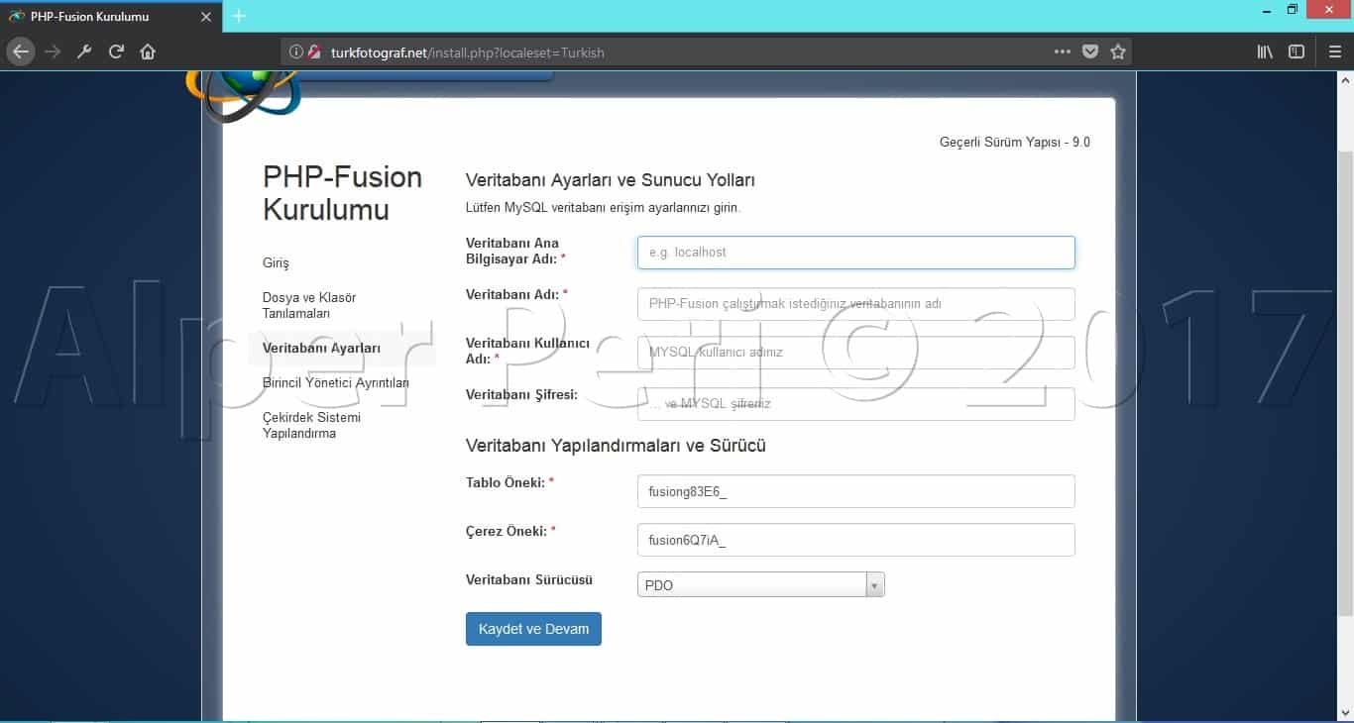The image size is (1354, 723).
Task: Save page to Pocket icon
Action: point(1090,52)
